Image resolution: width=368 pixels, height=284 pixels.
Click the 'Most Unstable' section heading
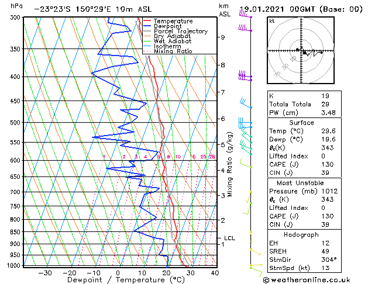coord(300,183)
